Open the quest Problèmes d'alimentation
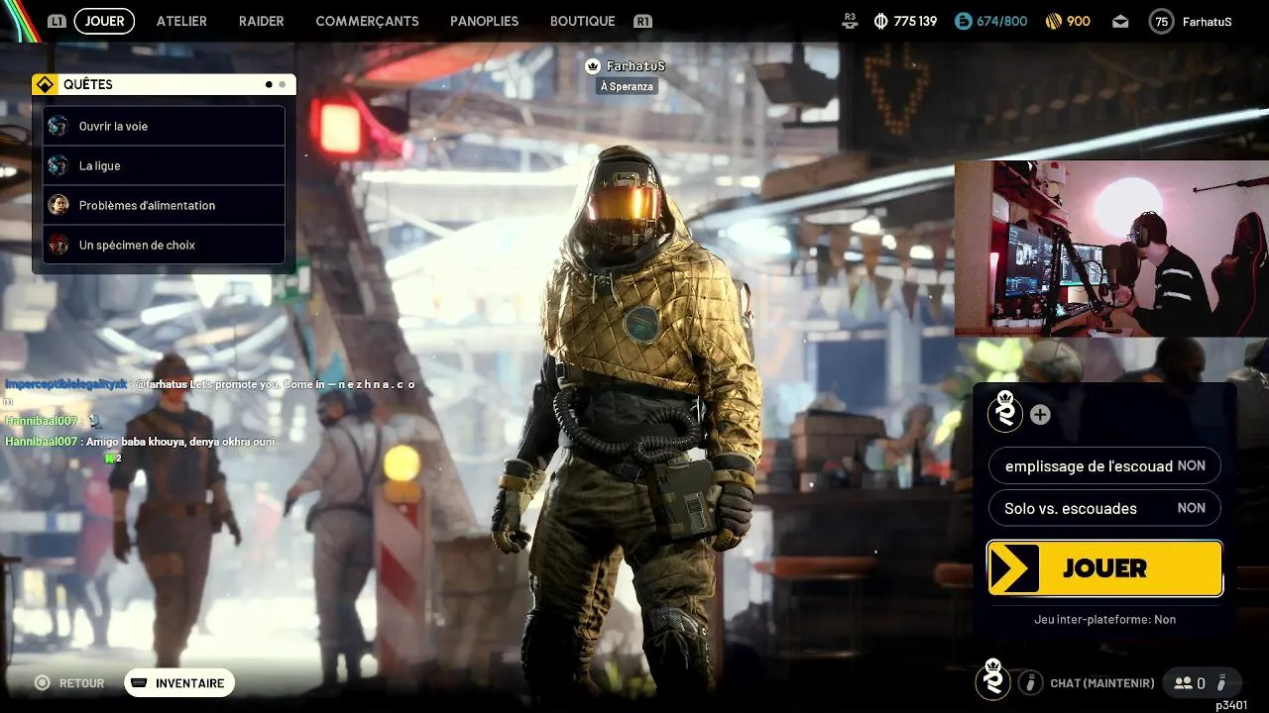Image resolution: width=1269 pixels, height=713 pixels. [x=164, y=205]
